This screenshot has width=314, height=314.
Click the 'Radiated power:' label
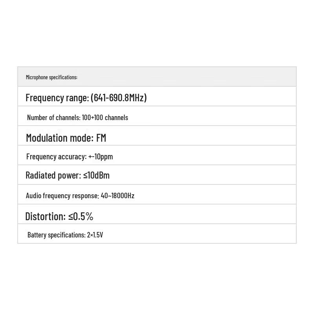(53, 175)
